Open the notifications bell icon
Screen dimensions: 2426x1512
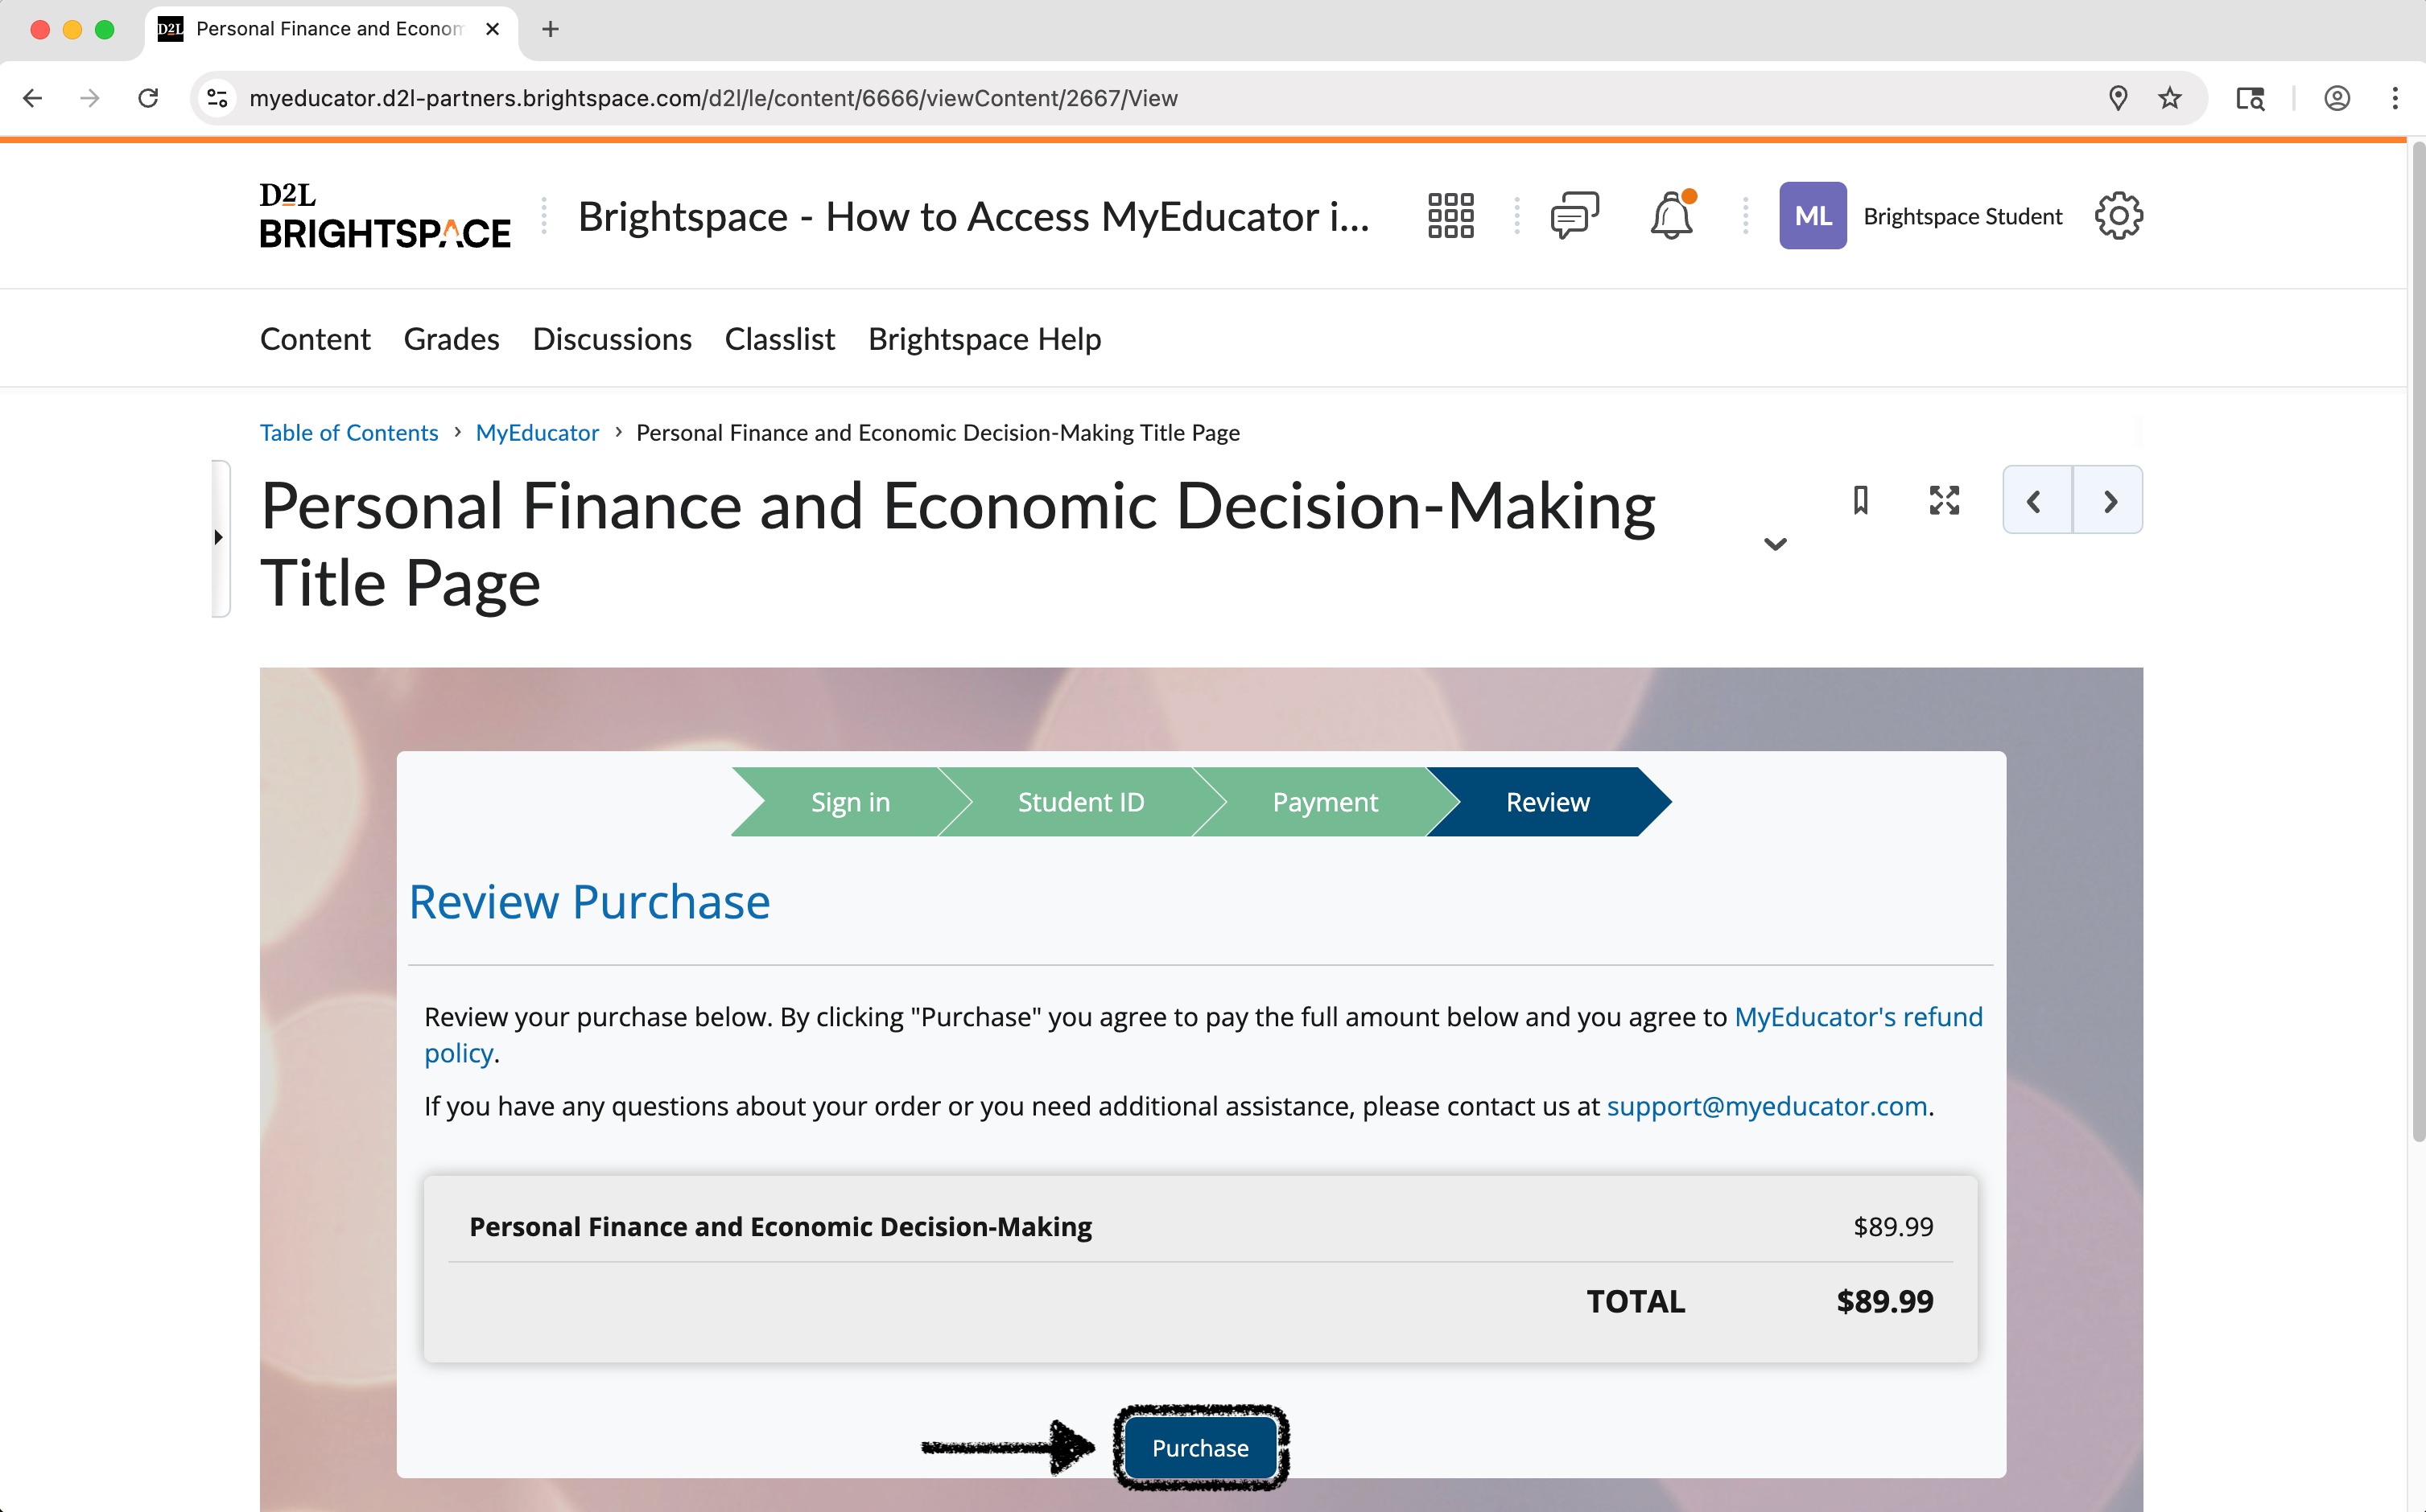[x=1670, y=216]
